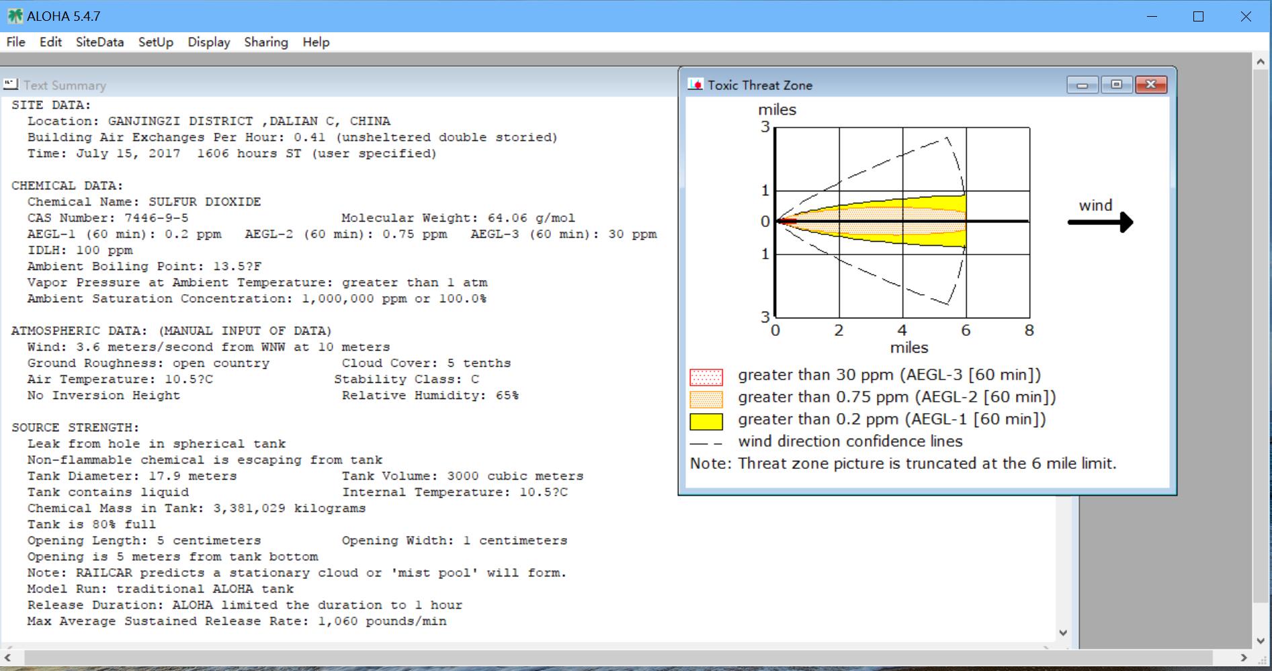The image size is (1272, 671).
Task: Click "Chemical Name: SULFUR DIOXIDE"
Action: 144,202
